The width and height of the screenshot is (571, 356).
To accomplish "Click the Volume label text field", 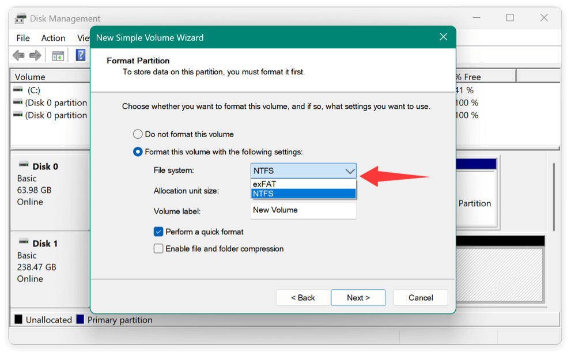I will [x=304, y=210].
